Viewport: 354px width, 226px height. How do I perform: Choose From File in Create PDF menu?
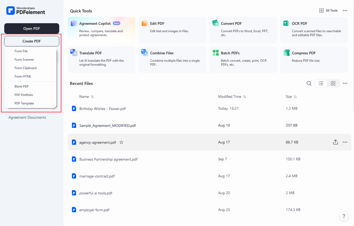(30, 51)
